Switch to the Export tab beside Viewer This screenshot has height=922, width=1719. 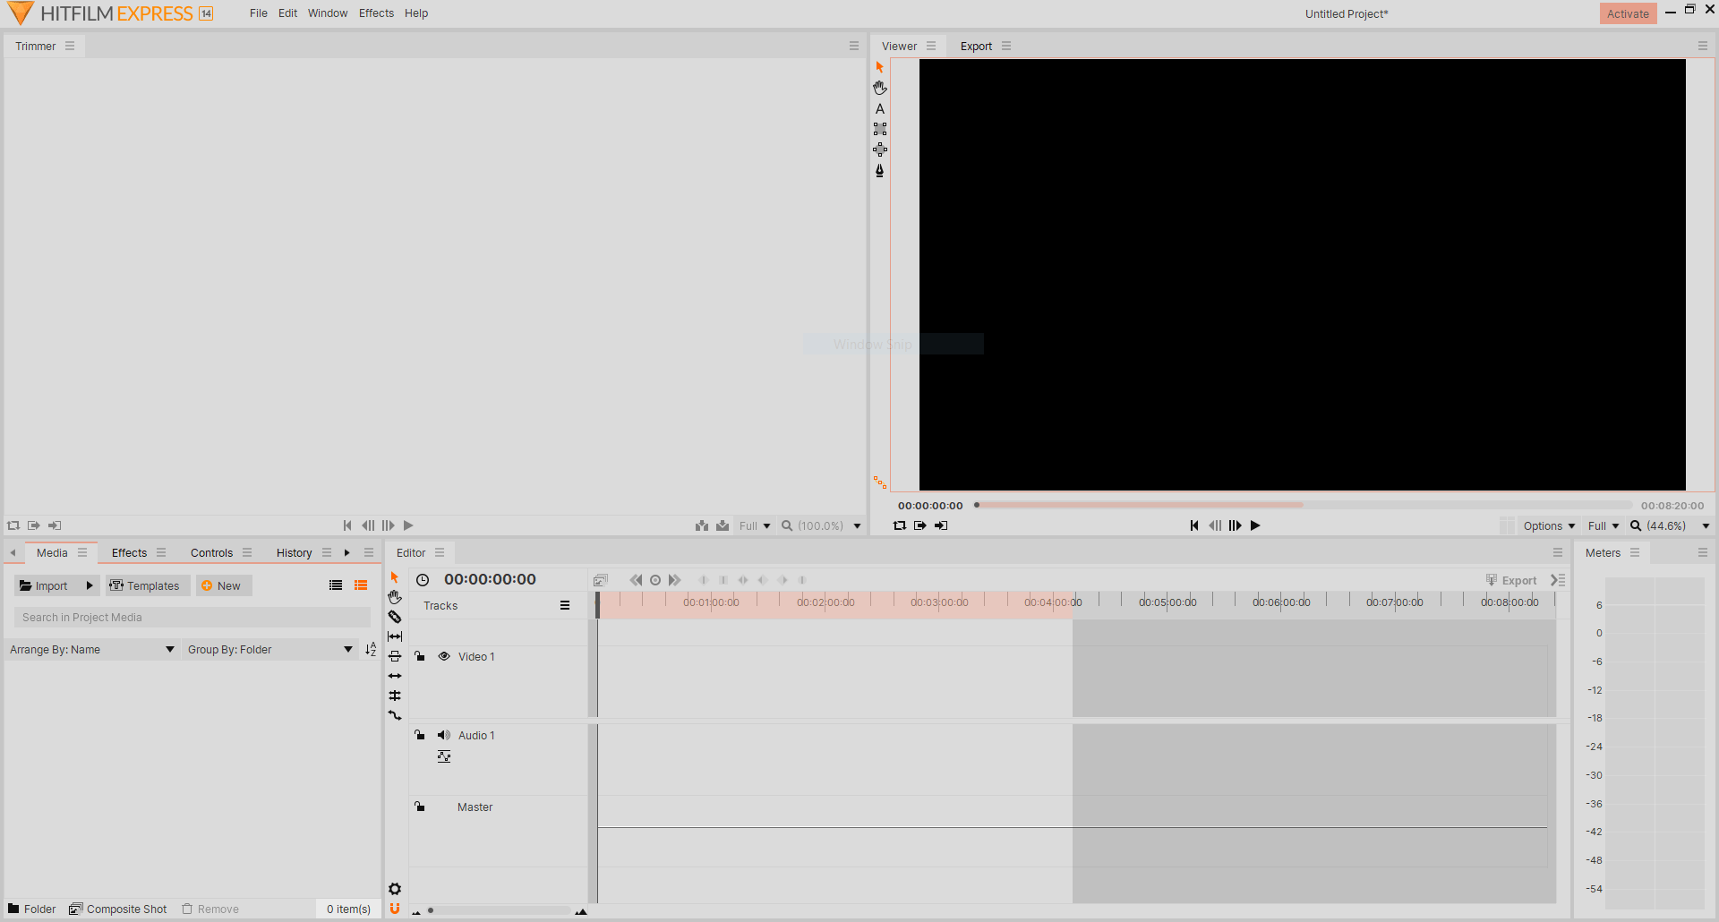(976, 47)
